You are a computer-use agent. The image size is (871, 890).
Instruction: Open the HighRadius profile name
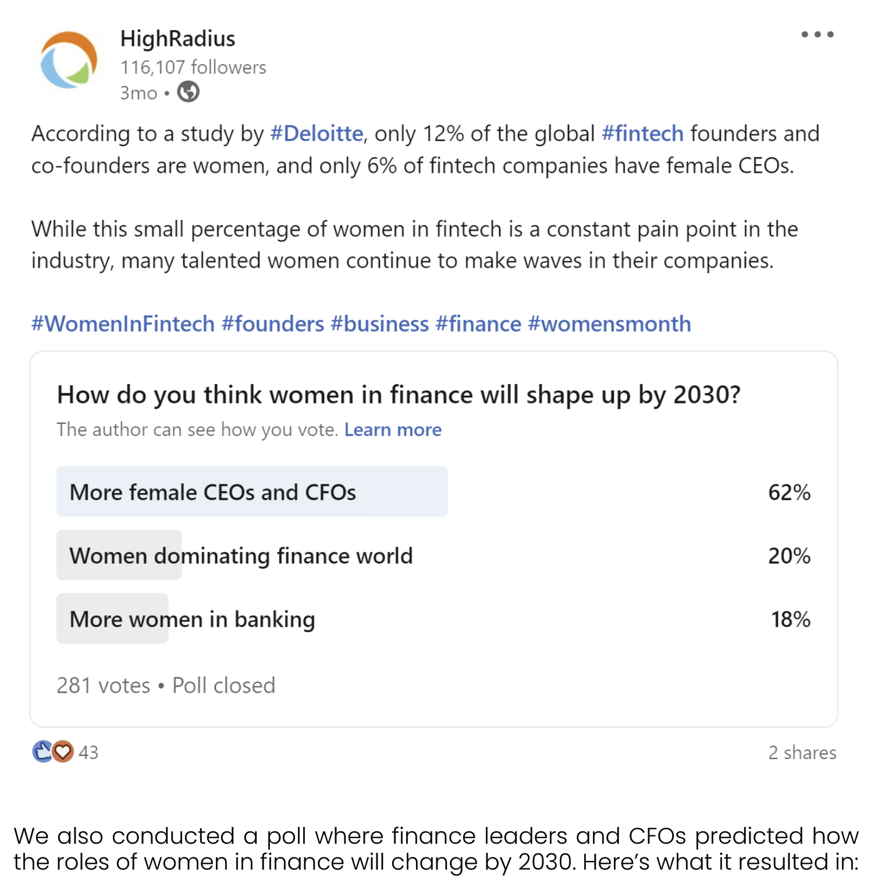click(x=177, y=39)
